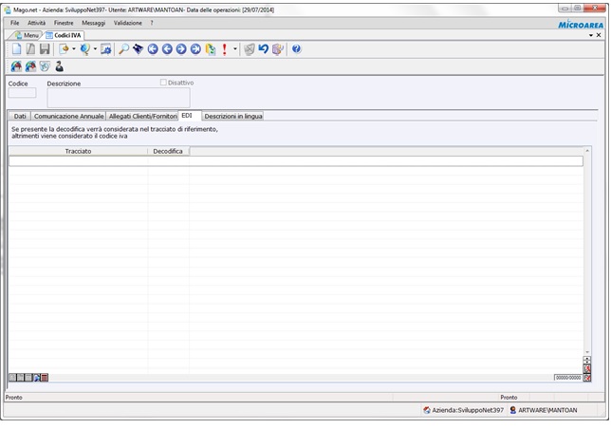611x429 pixels.
Task: Switch to the Comunicazione Annuale tab
Action: 68,116
